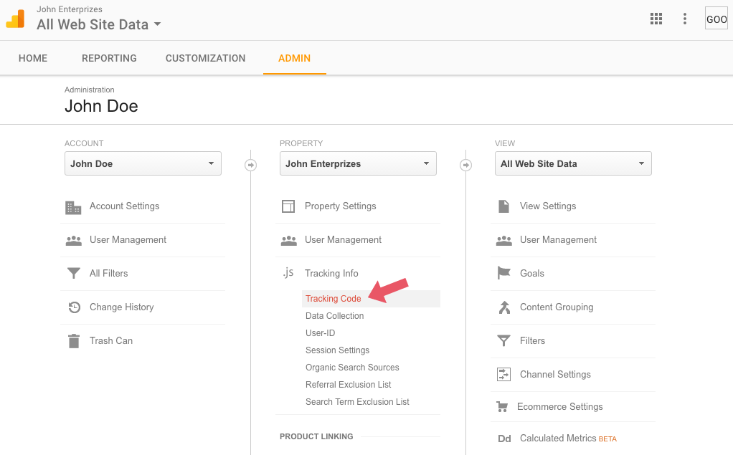Image resolution: width=733 pixels, height=455 pixels.
Task: Collapse the Tracking Info section
Action: (331, 273)
